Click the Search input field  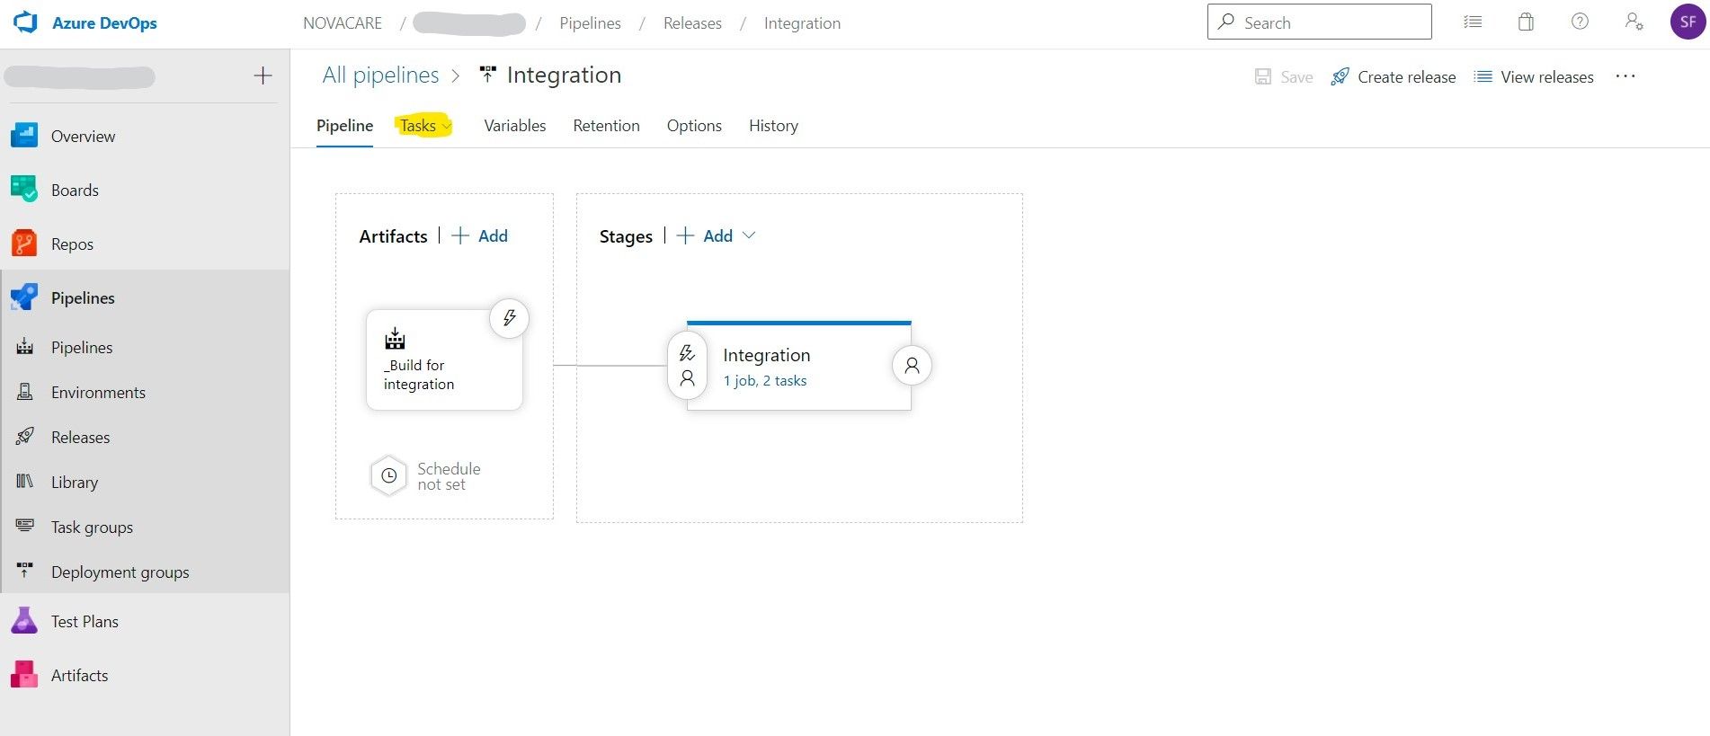1319,22
